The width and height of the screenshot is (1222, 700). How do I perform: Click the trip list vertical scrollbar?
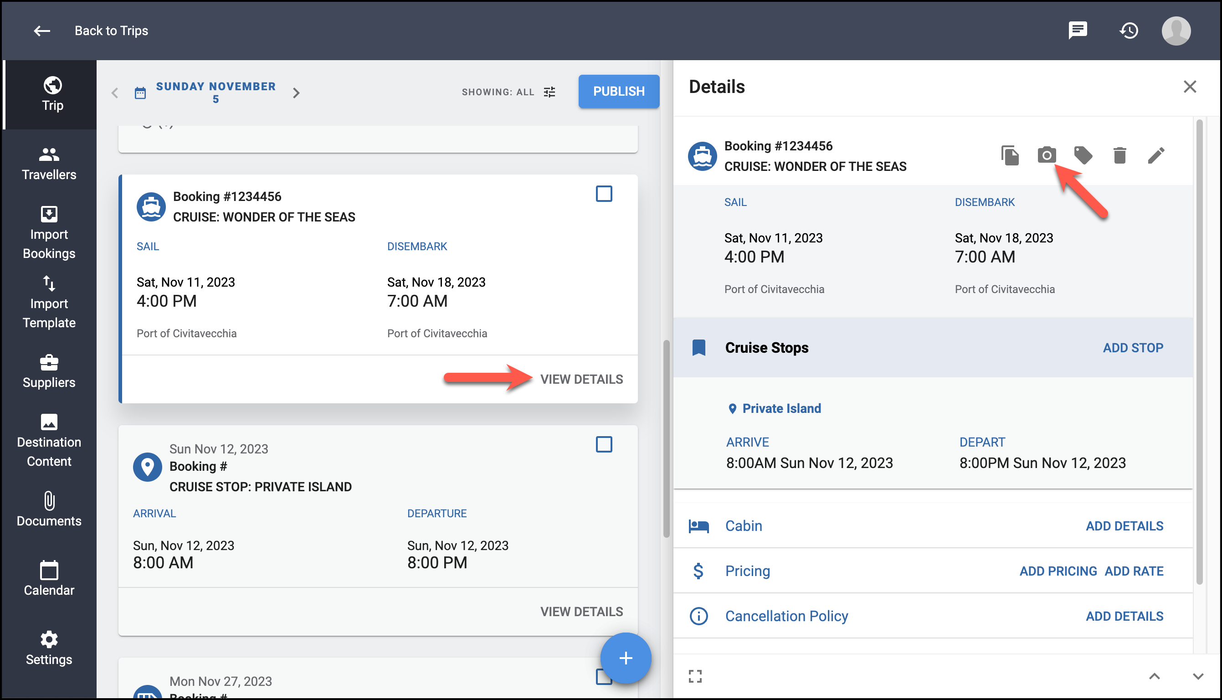(666, 439)
